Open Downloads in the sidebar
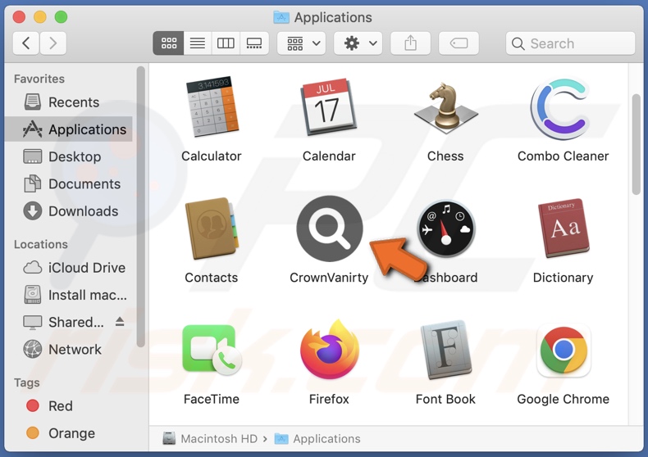This screenshot has height=457, width=648. 68,211
